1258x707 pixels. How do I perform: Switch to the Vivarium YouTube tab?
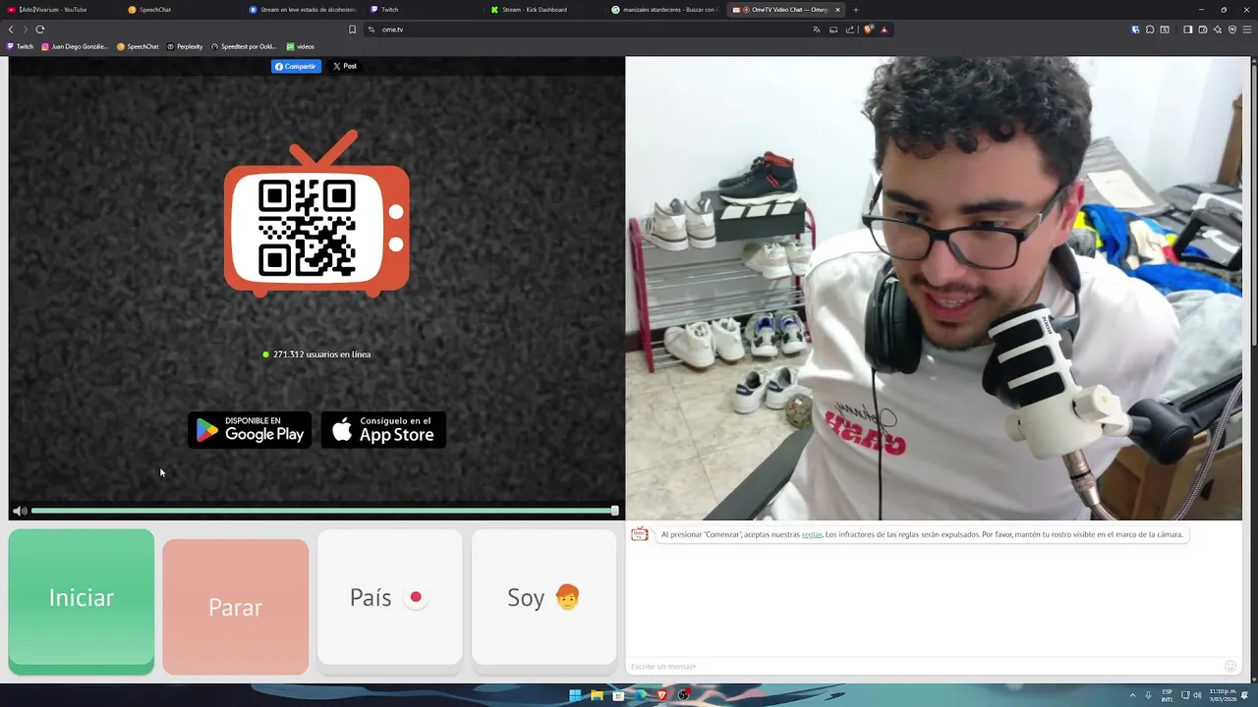59,10
